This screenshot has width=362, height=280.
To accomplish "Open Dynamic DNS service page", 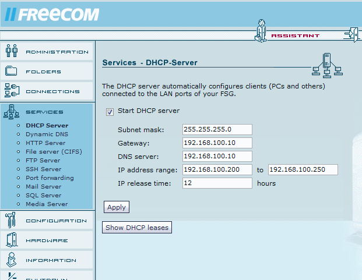I will coord(47,134).
